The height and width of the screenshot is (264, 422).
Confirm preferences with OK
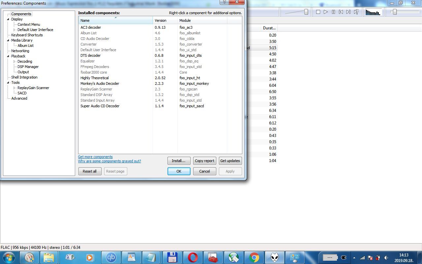point(179,171)
